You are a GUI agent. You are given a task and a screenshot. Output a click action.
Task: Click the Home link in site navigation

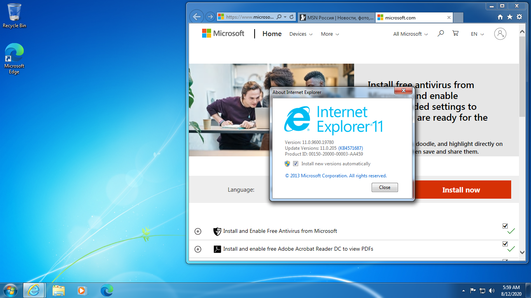point(272,34)
